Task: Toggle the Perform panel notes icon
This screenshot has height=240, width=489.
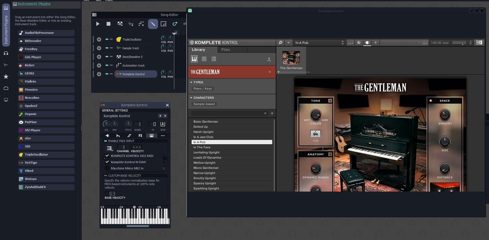Action: click(x=350, y=42)
